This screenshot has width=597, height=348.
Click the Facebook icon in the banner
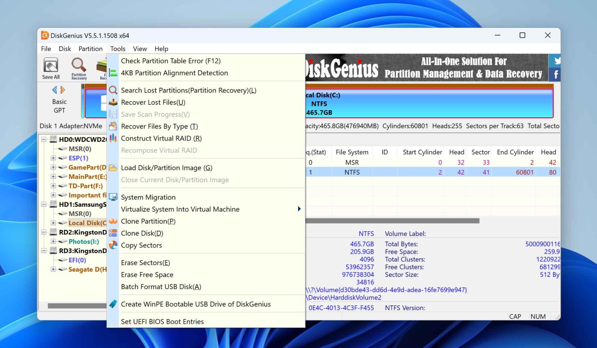click(x=556, y=74)
